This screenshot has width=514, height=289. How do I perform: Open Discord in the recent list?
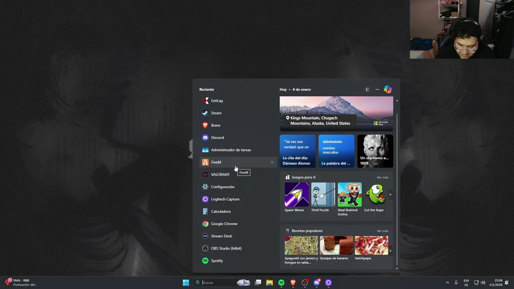[x=238, y=138]
